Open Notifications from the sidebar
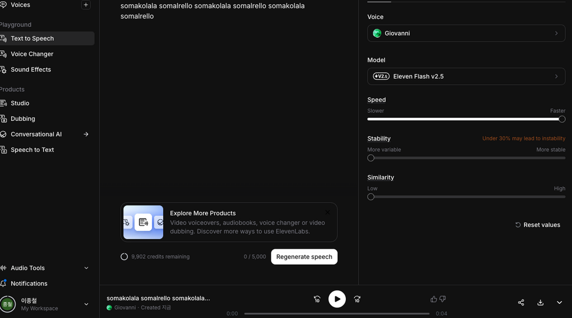The width and height of the screenshot is (572, 318). [x=29, y=283]
